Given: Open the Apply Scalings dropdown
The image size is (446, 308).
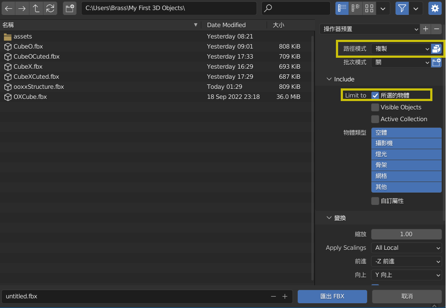Looking at the screenshot, I should click(x=406, y=248).
